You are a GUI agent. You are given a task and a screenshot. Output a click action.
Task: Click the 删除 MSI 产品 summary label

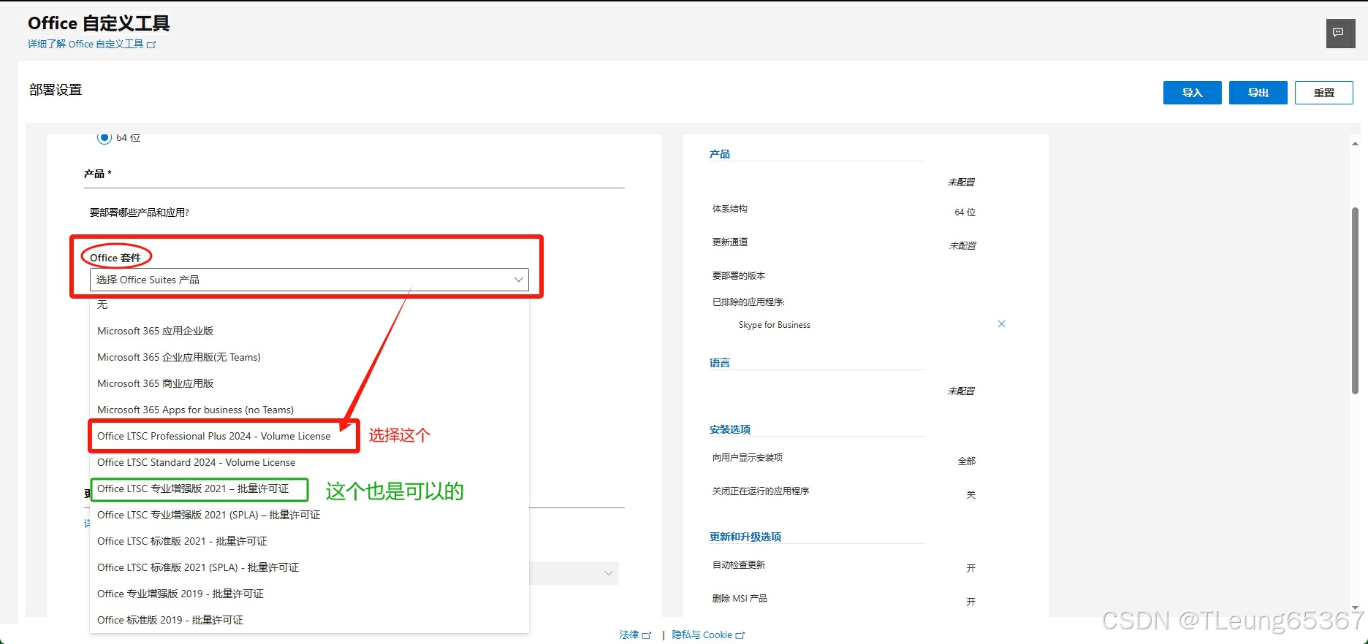tap(740, 599)
